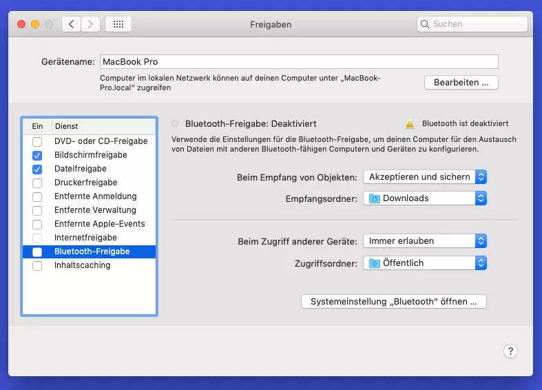Check the Bluetooth-Freigabe checkbox
The image size is (542, 390).
tap(37, 252)
